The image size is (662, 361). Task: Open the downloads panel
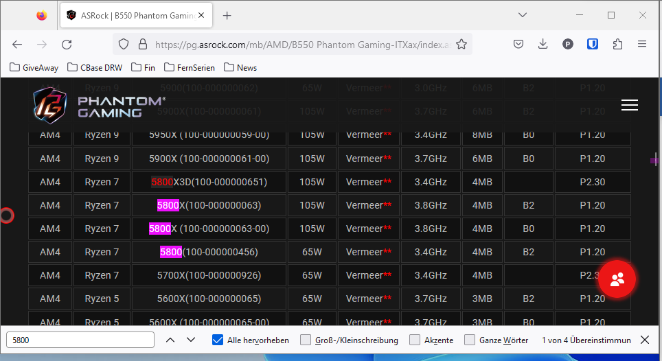[x=543, y=44]
